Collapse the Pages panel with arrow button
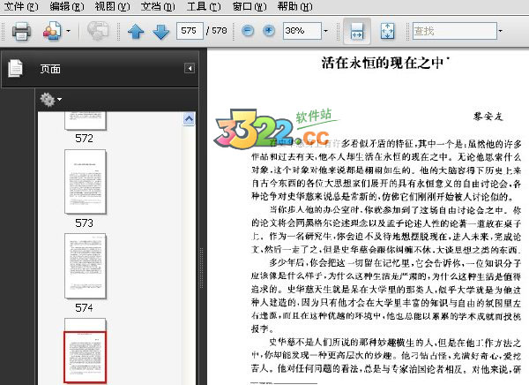The image size is (529, 385). 189,68
